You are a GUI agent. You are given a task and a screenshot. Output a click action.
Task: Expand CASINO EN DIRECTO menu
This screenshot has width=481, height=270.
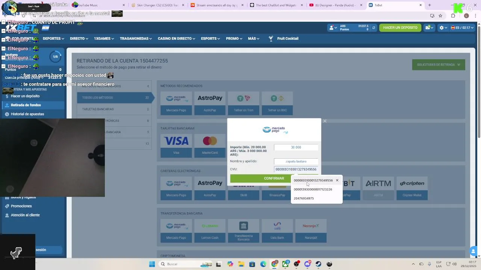click(x=177, y=38)
